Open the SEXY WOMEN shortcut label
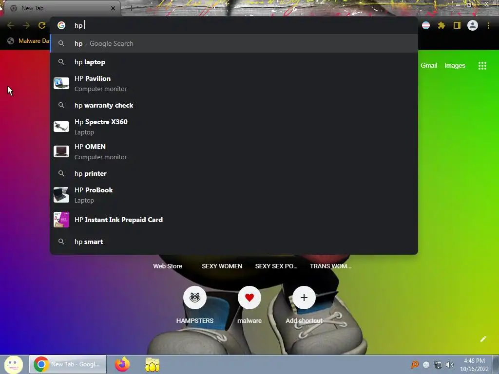This screenshot has width=499, height=374. (222, 266)
